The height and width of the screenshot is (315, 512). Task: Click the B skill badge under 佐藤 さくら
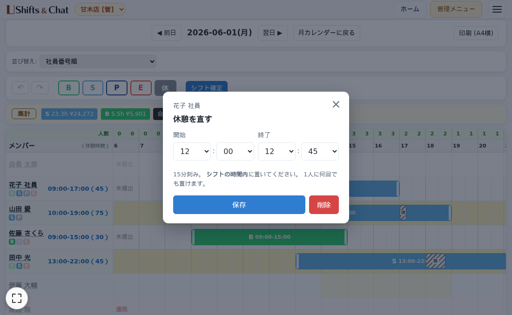(12, 241)
